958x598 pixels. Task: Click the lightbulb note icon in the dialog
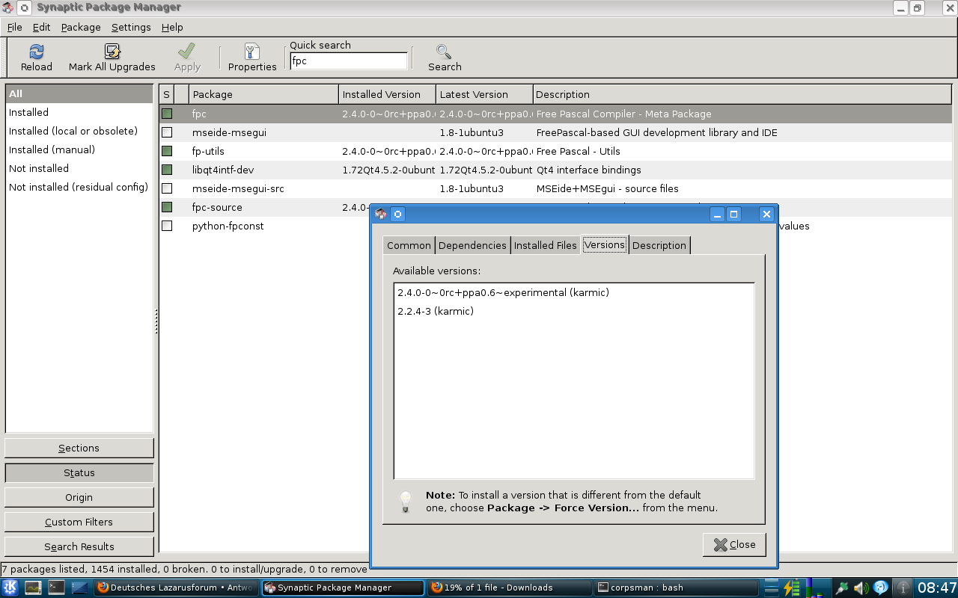point(406,501)
